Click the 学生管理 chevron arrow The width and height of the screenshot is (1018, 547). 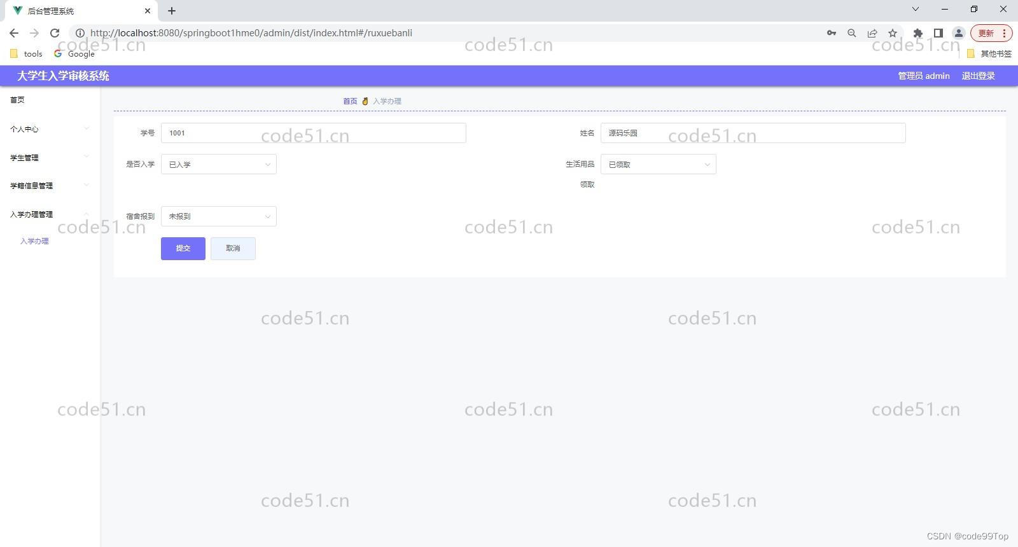pyautogui.click(x=87, y=156)
